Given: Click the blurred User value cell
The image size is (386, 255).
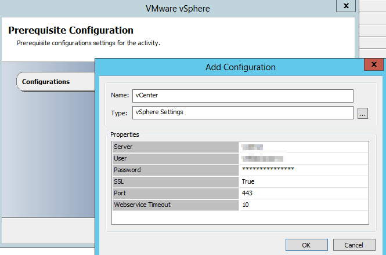Looking at the screenshot, I should pos(304,158).
